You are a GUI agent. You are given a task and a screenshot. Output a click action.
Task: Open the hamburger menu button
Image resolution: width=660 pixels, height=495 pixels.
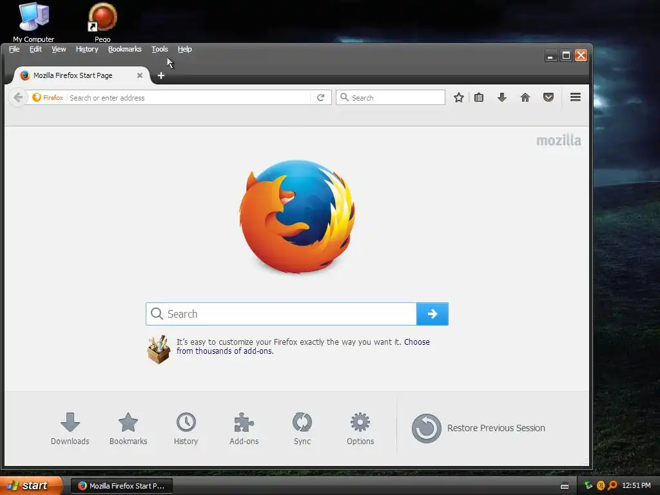pos(576,97)
